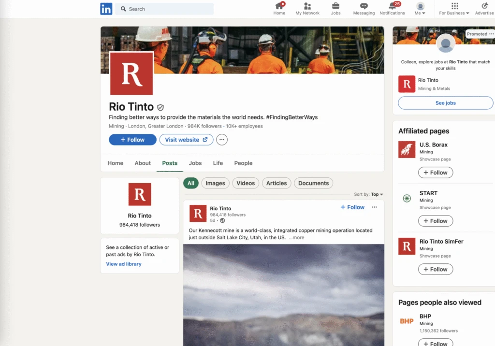495x346 pixels.
Task: Focus the Search field
Action: (x=164, y=9)
